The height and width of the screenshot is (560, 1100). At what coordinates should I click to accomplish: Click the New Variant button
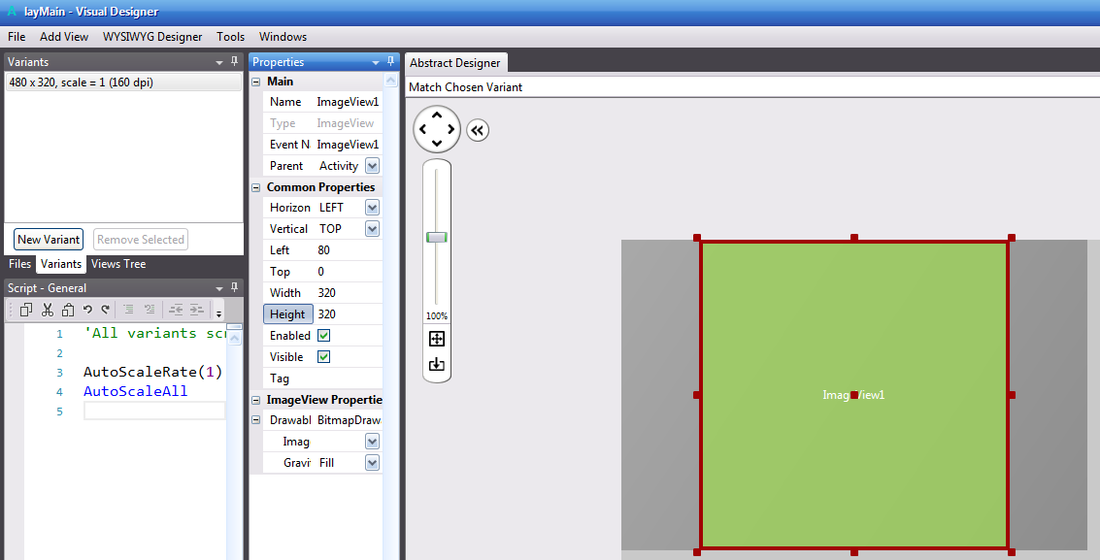click(49, 239)
